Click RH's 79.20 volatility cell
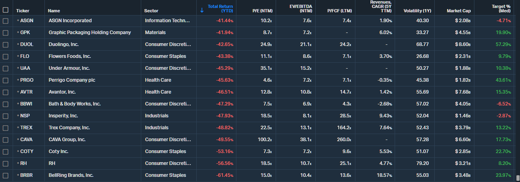520x182 pixels. point(423,163)
